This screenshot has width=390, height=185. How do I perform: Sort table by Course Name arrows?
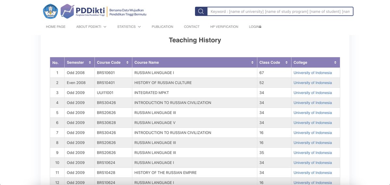(x=252, y=63)
